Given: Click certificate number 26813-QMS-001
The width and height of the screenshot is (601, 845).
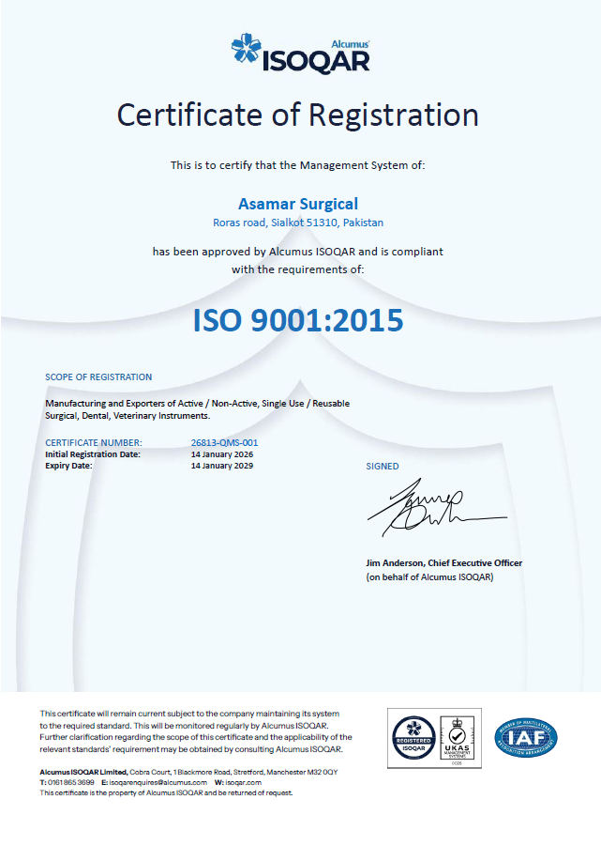Looking at the screenshot, I should click(224, 442).
